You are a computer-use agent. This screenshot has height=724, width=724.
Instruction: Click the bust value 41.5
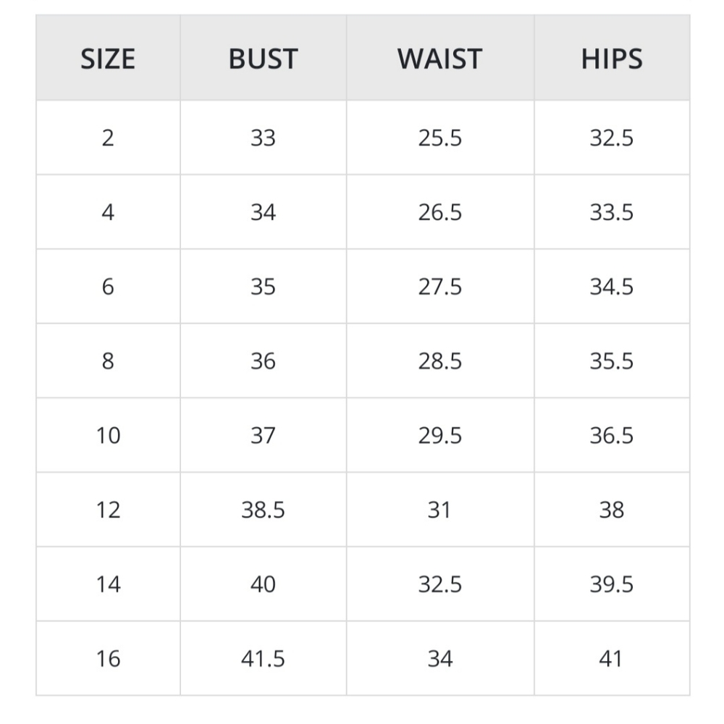click(x=263, y=659)
